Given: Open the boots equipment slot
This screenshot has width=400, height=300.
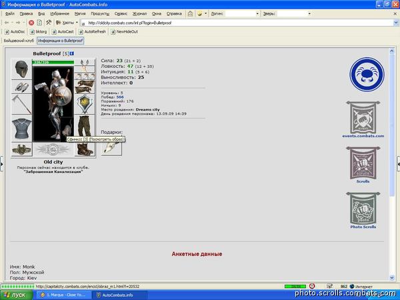Looking at the screenshot, I should 85,149.
